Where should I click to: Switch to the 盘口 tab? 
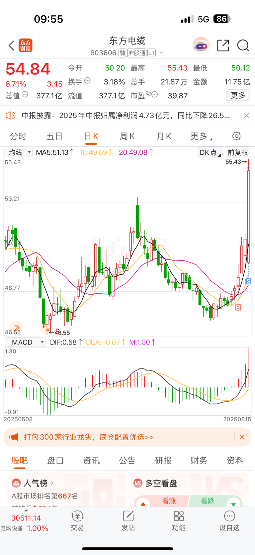[55, 461]
